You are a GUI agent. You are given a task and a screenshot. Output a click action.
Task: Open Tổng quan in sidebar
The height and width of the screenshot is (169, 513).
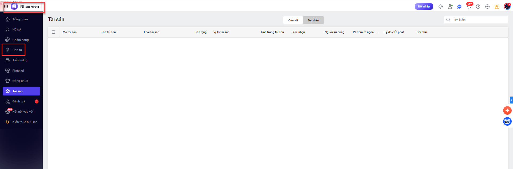coord(21,19)
